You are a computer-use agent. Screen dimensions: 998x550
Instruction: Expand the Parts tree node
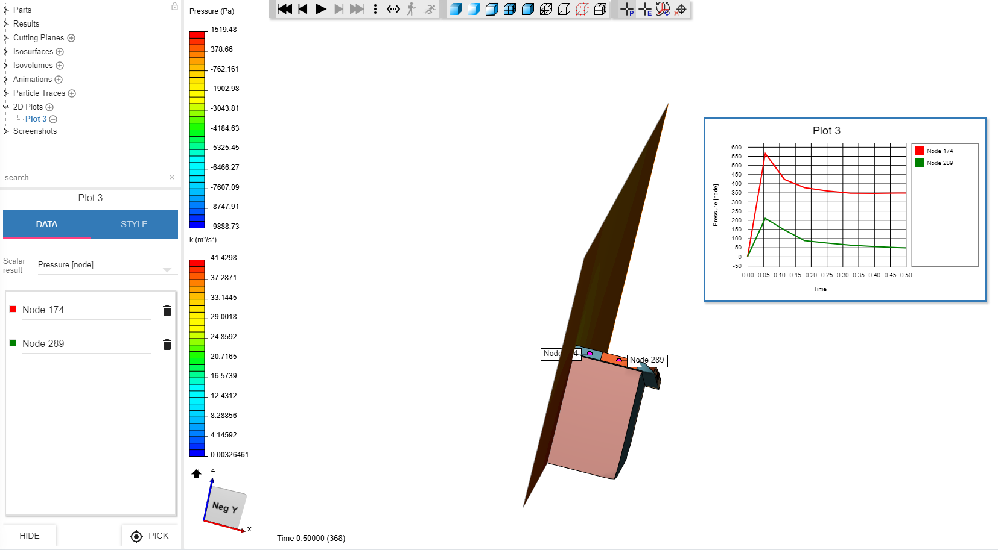pos(6,10)
